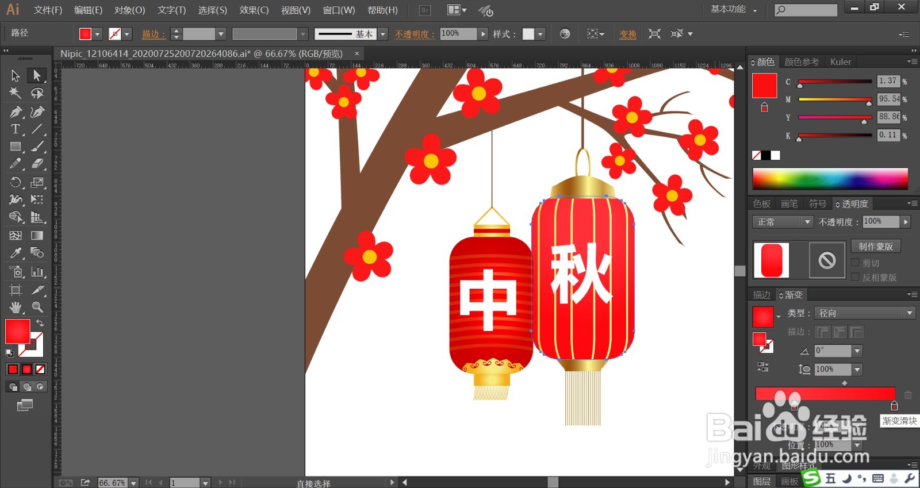Select the Perspective Grid tool
Screen dimensions: 920x488
click(37, 217)
